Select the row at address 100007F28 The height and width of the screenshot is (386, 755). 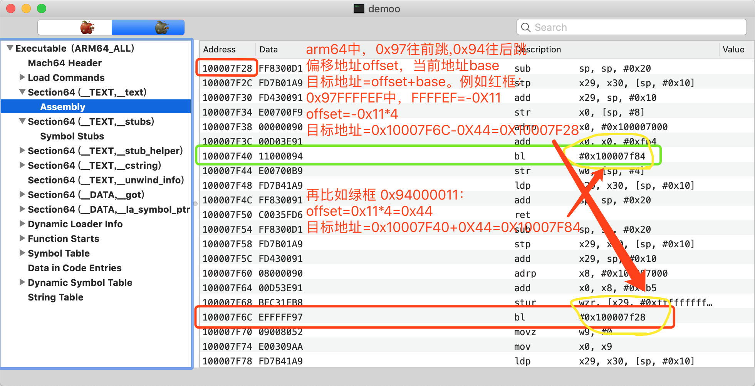pos(477,68)
